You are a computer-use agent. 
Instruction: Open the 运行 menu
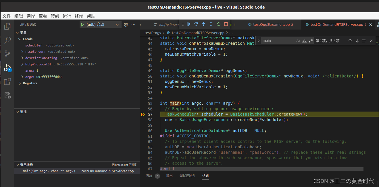[x=67, y=16]
